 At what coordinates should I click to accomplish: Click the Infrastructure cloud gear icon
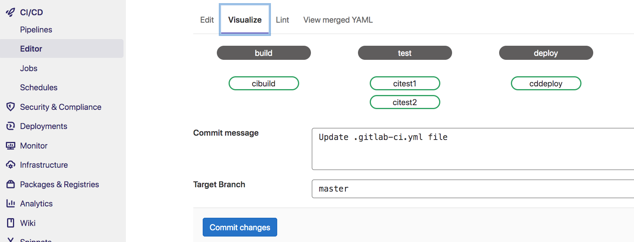coord(11,165)
